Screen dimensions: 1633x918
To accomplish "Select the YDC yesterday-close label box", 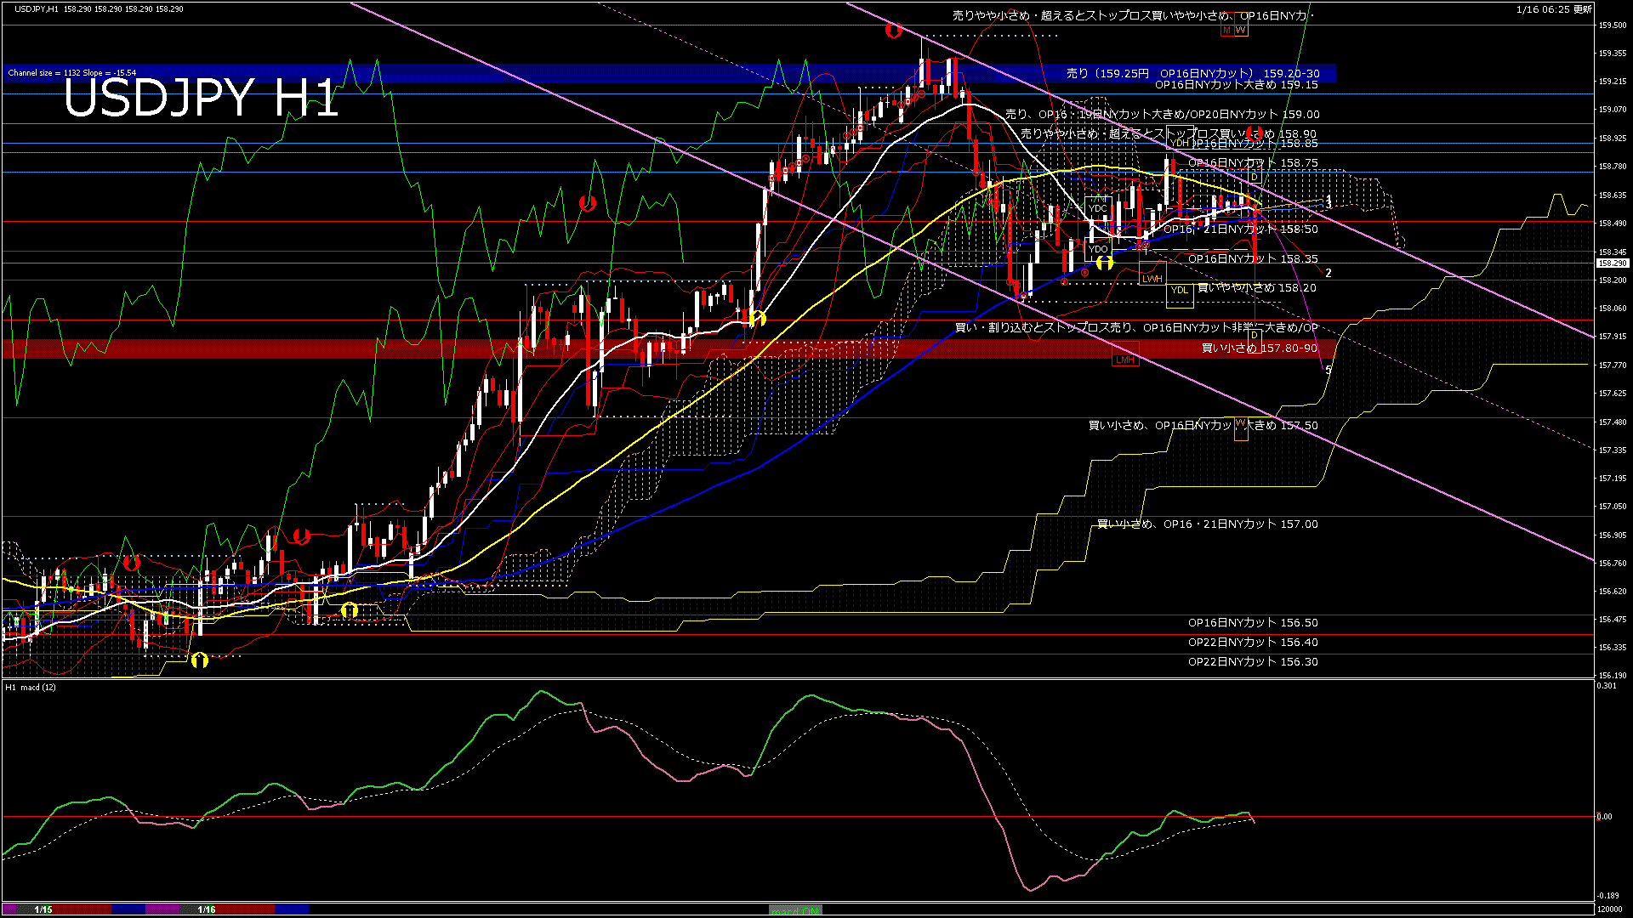I will coord(1098,208).
